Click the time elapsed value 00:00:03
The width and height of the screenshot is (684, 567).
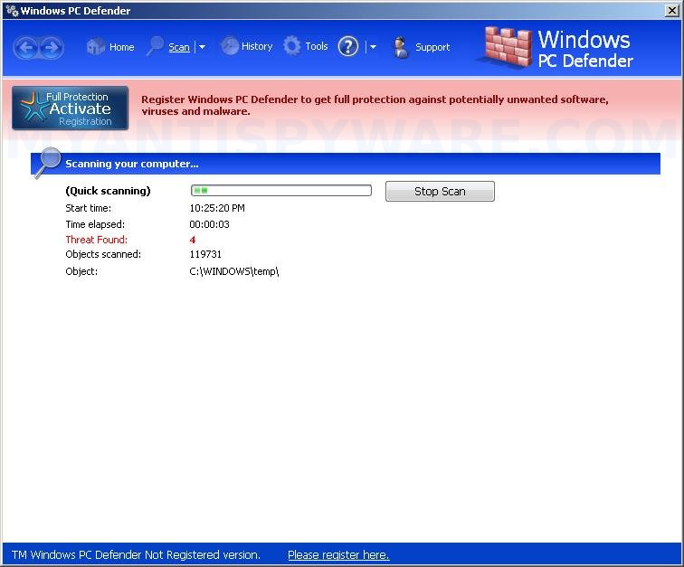[209, 224]
